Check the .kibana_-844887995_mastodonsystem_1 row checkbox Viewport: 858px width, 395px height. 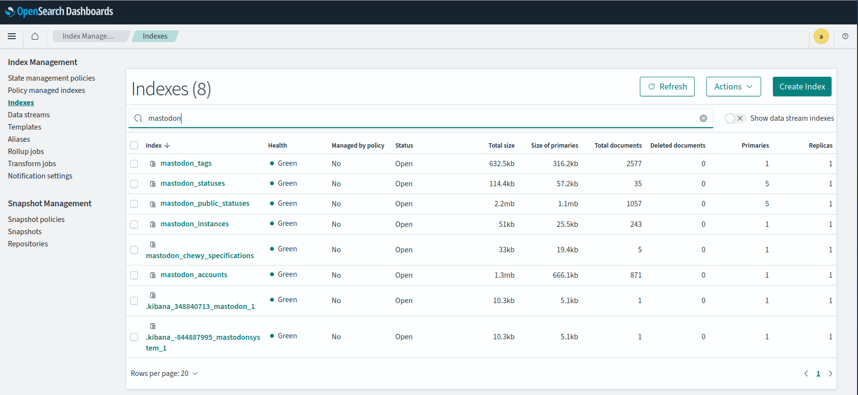coord(134,337)
